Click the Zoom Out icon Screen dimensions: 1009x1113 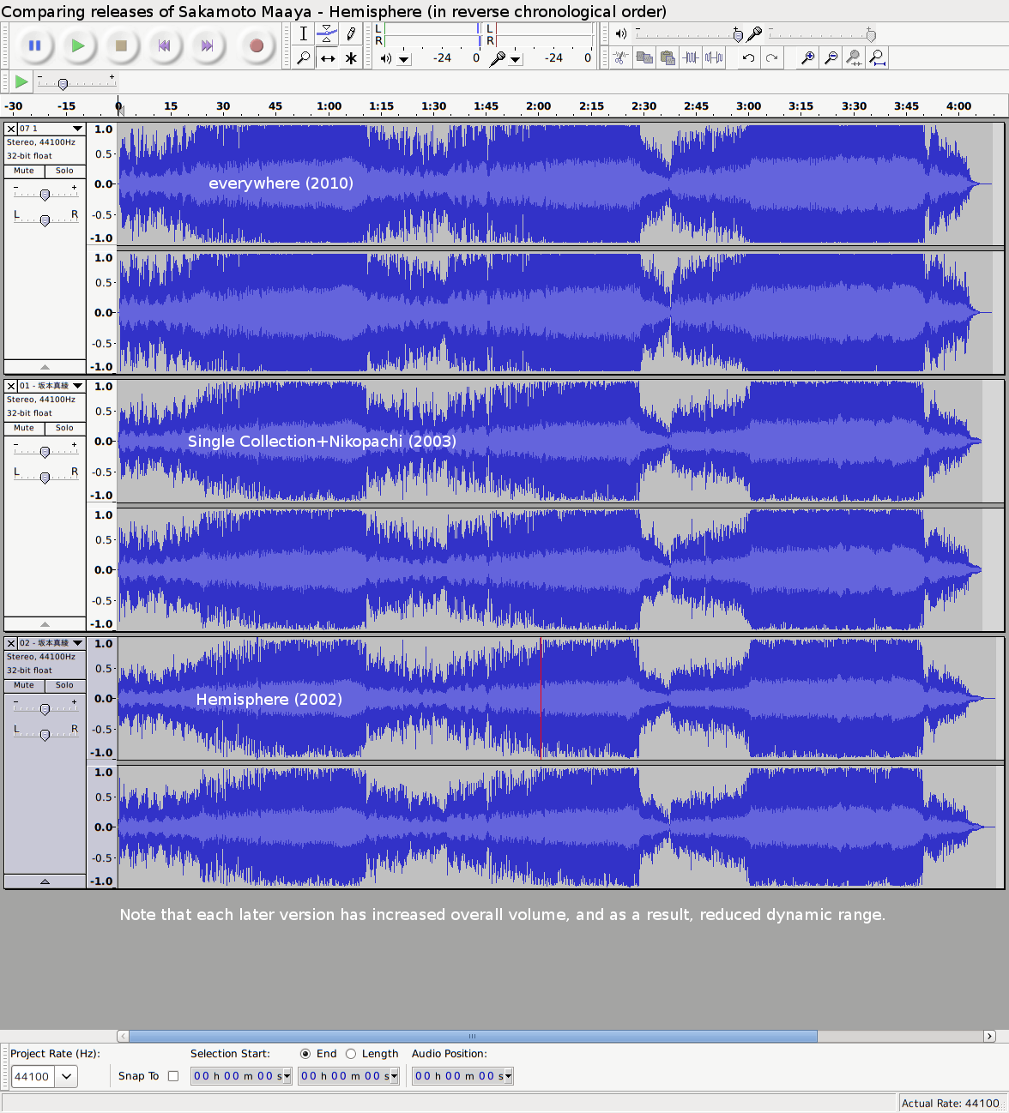pos(830,57)
